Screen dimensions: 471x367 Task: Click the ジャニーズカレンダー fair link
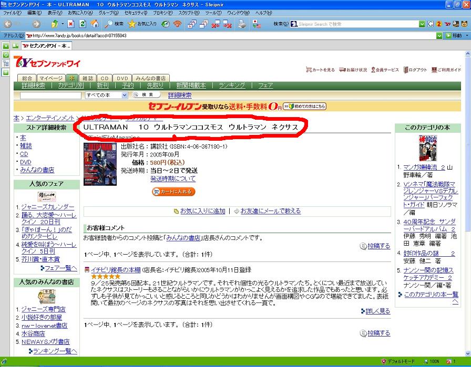48,207
